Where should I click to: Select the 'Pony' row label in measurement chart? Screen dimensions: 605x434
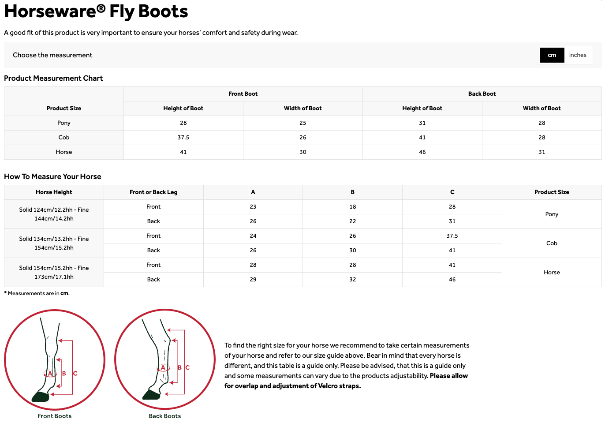click(64, 123)
